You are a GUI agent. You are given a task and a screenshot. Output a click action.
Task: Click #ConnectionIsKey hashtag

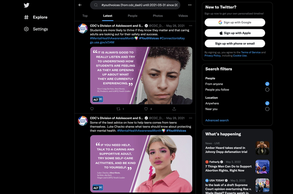click(172, 38)
